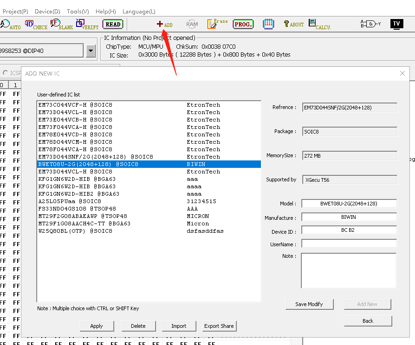Click the BLANK check toolbar icon
415x345 pixels.
tap(55, 24)
